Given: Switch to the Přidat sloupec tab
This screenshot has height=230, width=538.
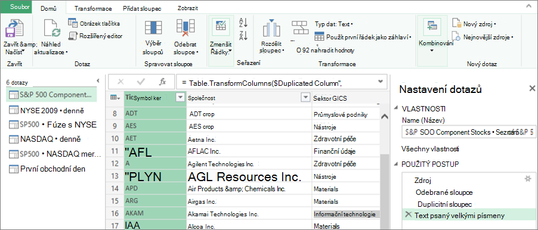Looking at the screenshot, I should tap(142, 8).
